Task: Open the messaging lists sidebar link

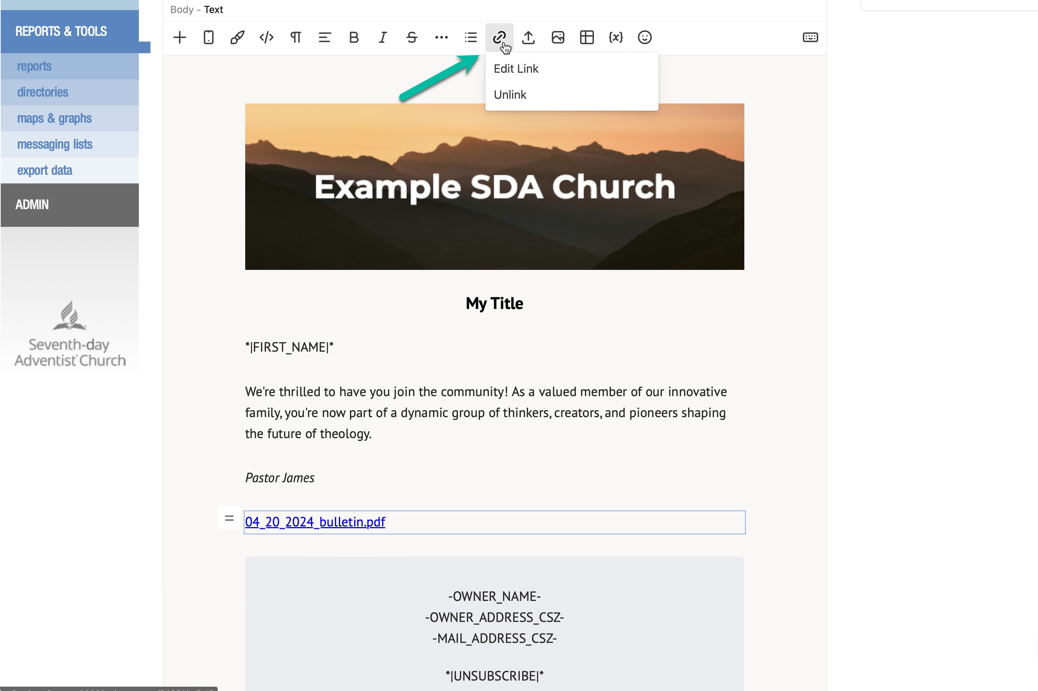Action: 55,144
